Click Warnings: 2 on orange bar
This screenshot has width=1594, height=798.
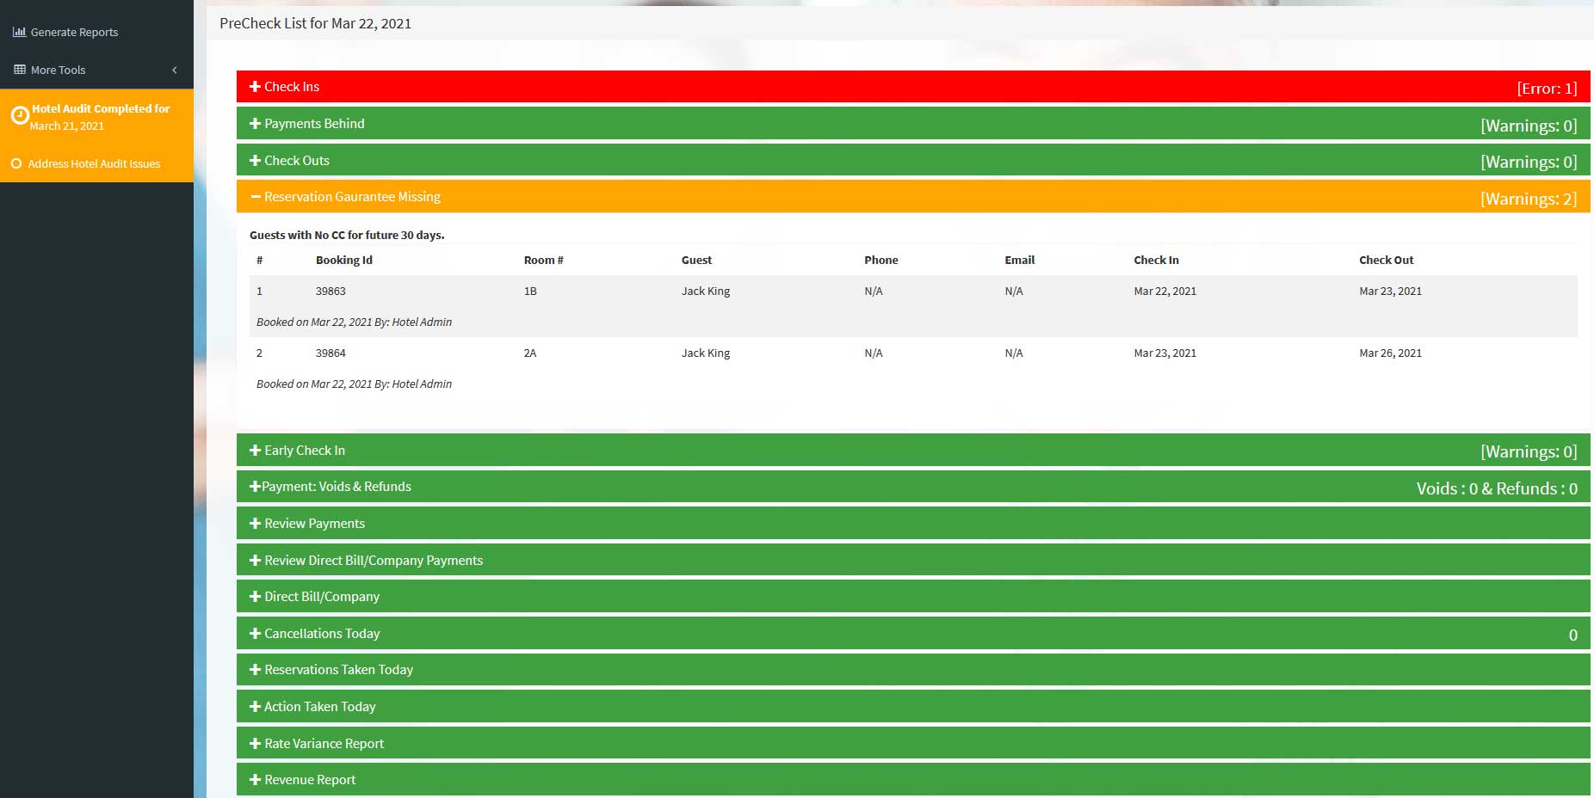1529,199
